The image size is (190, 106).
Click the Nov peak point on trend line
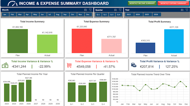[x=180, y=82]
